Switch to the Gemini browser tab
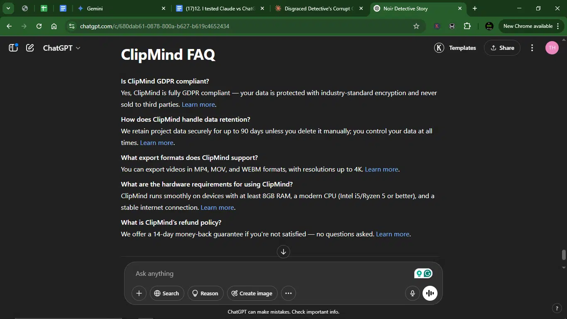567x319 pixels. [122, 8]
